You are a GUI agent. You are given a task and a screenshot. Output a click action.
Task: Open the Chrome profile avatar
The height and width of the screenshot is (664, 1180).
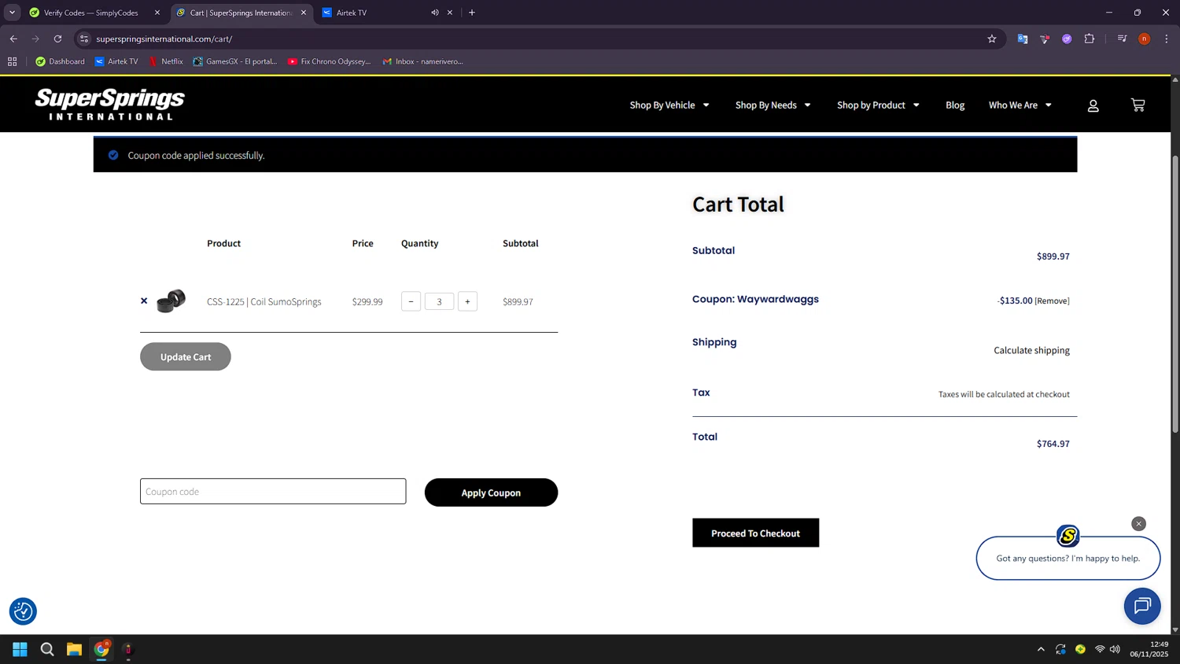click(1145, 39)
